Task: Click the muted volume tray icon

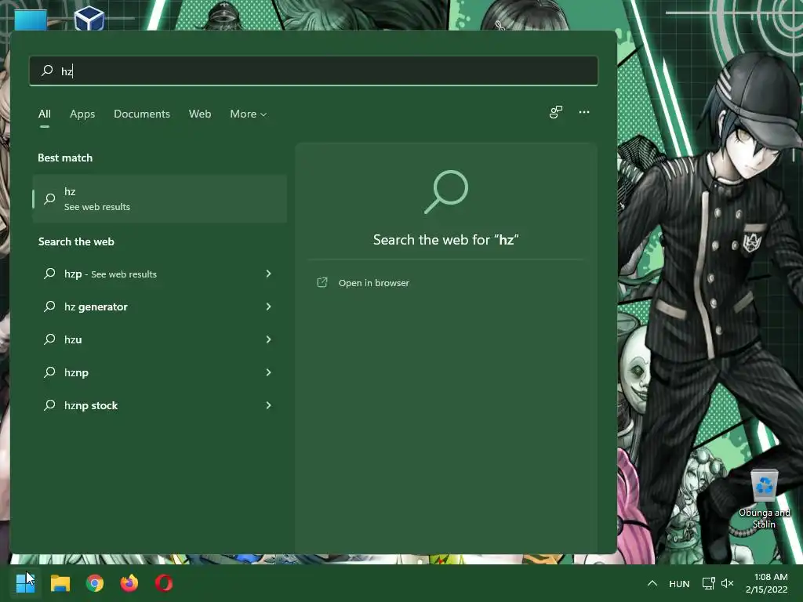Action: pyautogui.click(x=727, y=583)
